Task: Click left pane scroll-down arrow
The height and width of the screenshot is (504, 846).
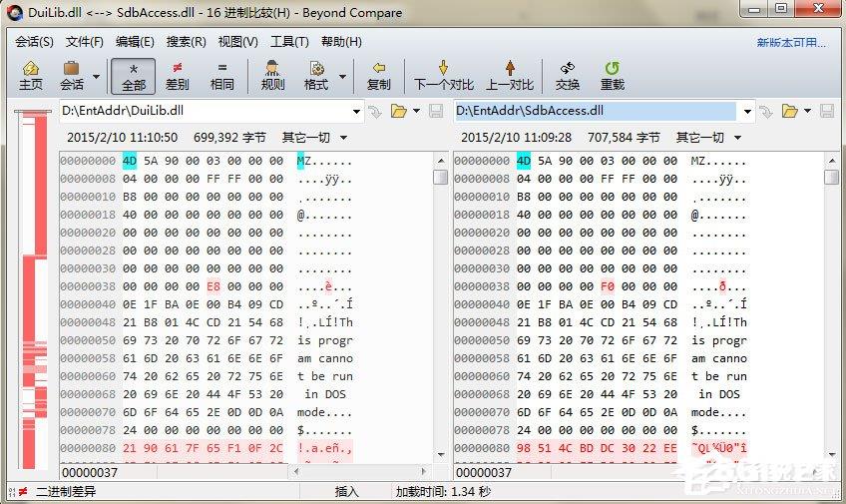Action: coord(440,454)
